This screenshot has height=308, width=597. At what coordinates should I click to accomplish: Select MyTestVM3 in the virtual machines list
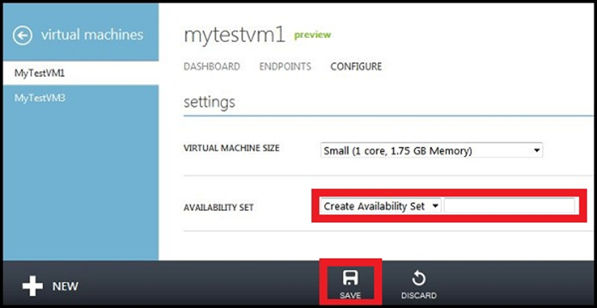click(81, 98)
